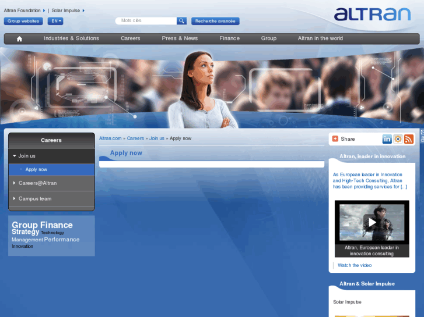424x317 pixels.
Task: Click Altran.com breadcrumb link
Action: [110, 138]
